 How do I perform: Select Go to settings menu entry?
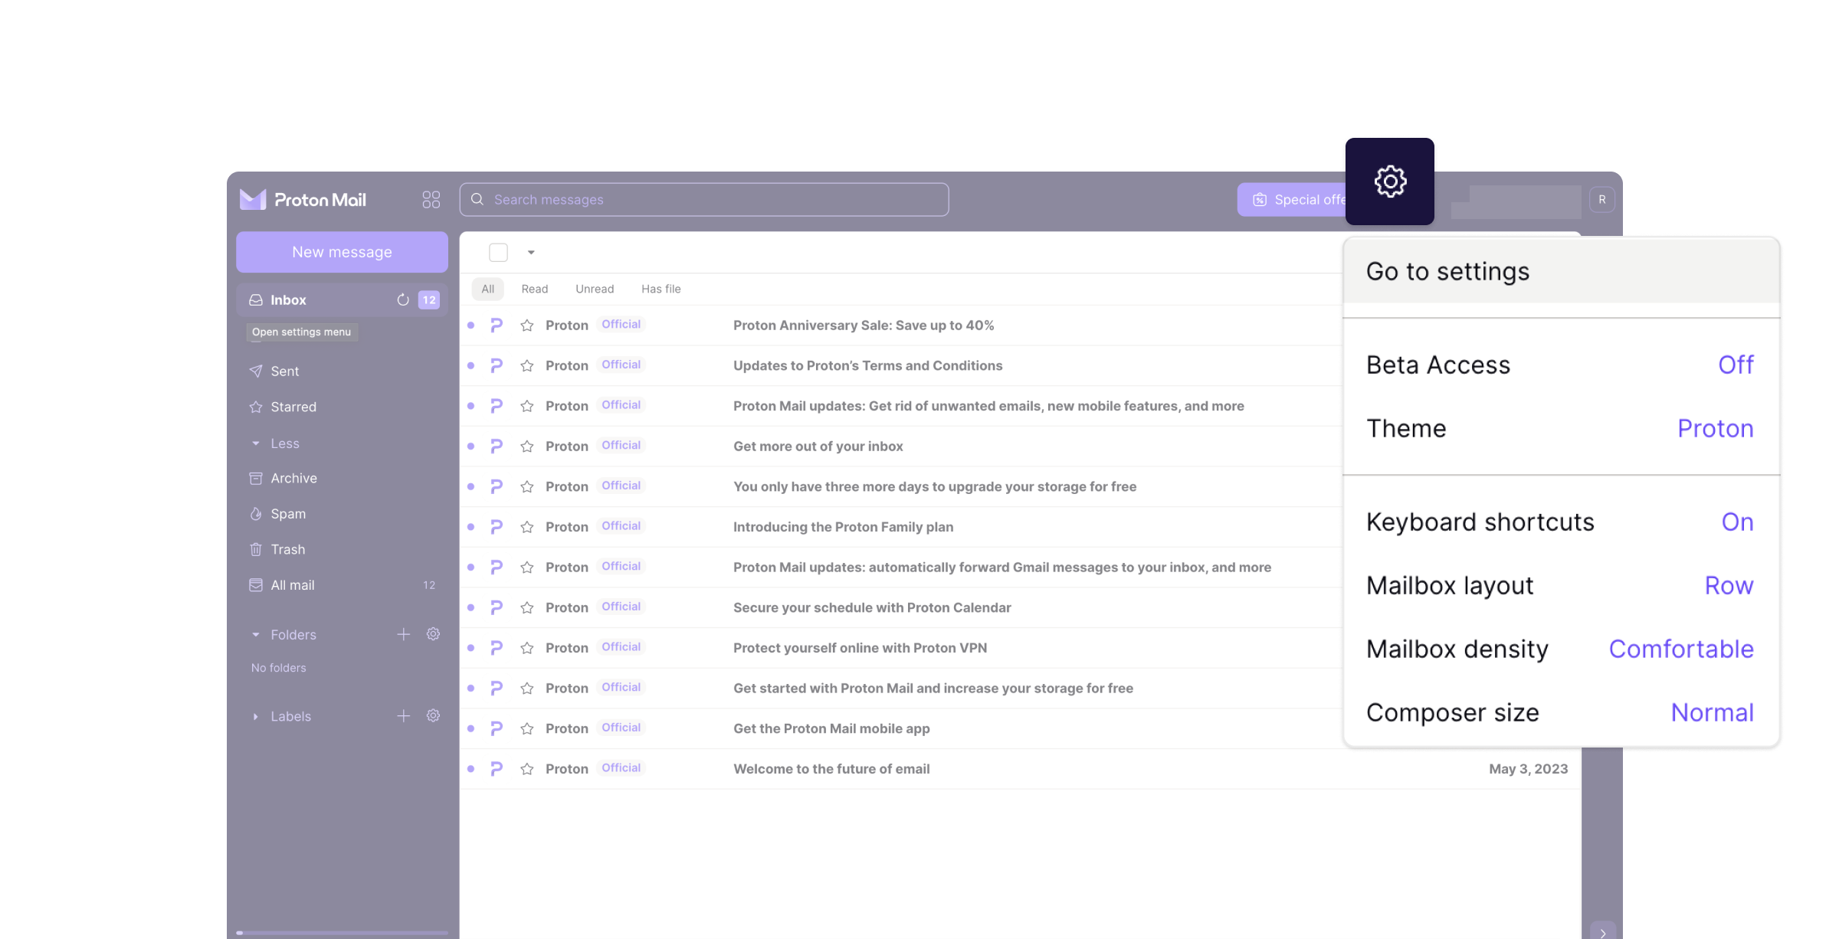tap(1447, 272)
